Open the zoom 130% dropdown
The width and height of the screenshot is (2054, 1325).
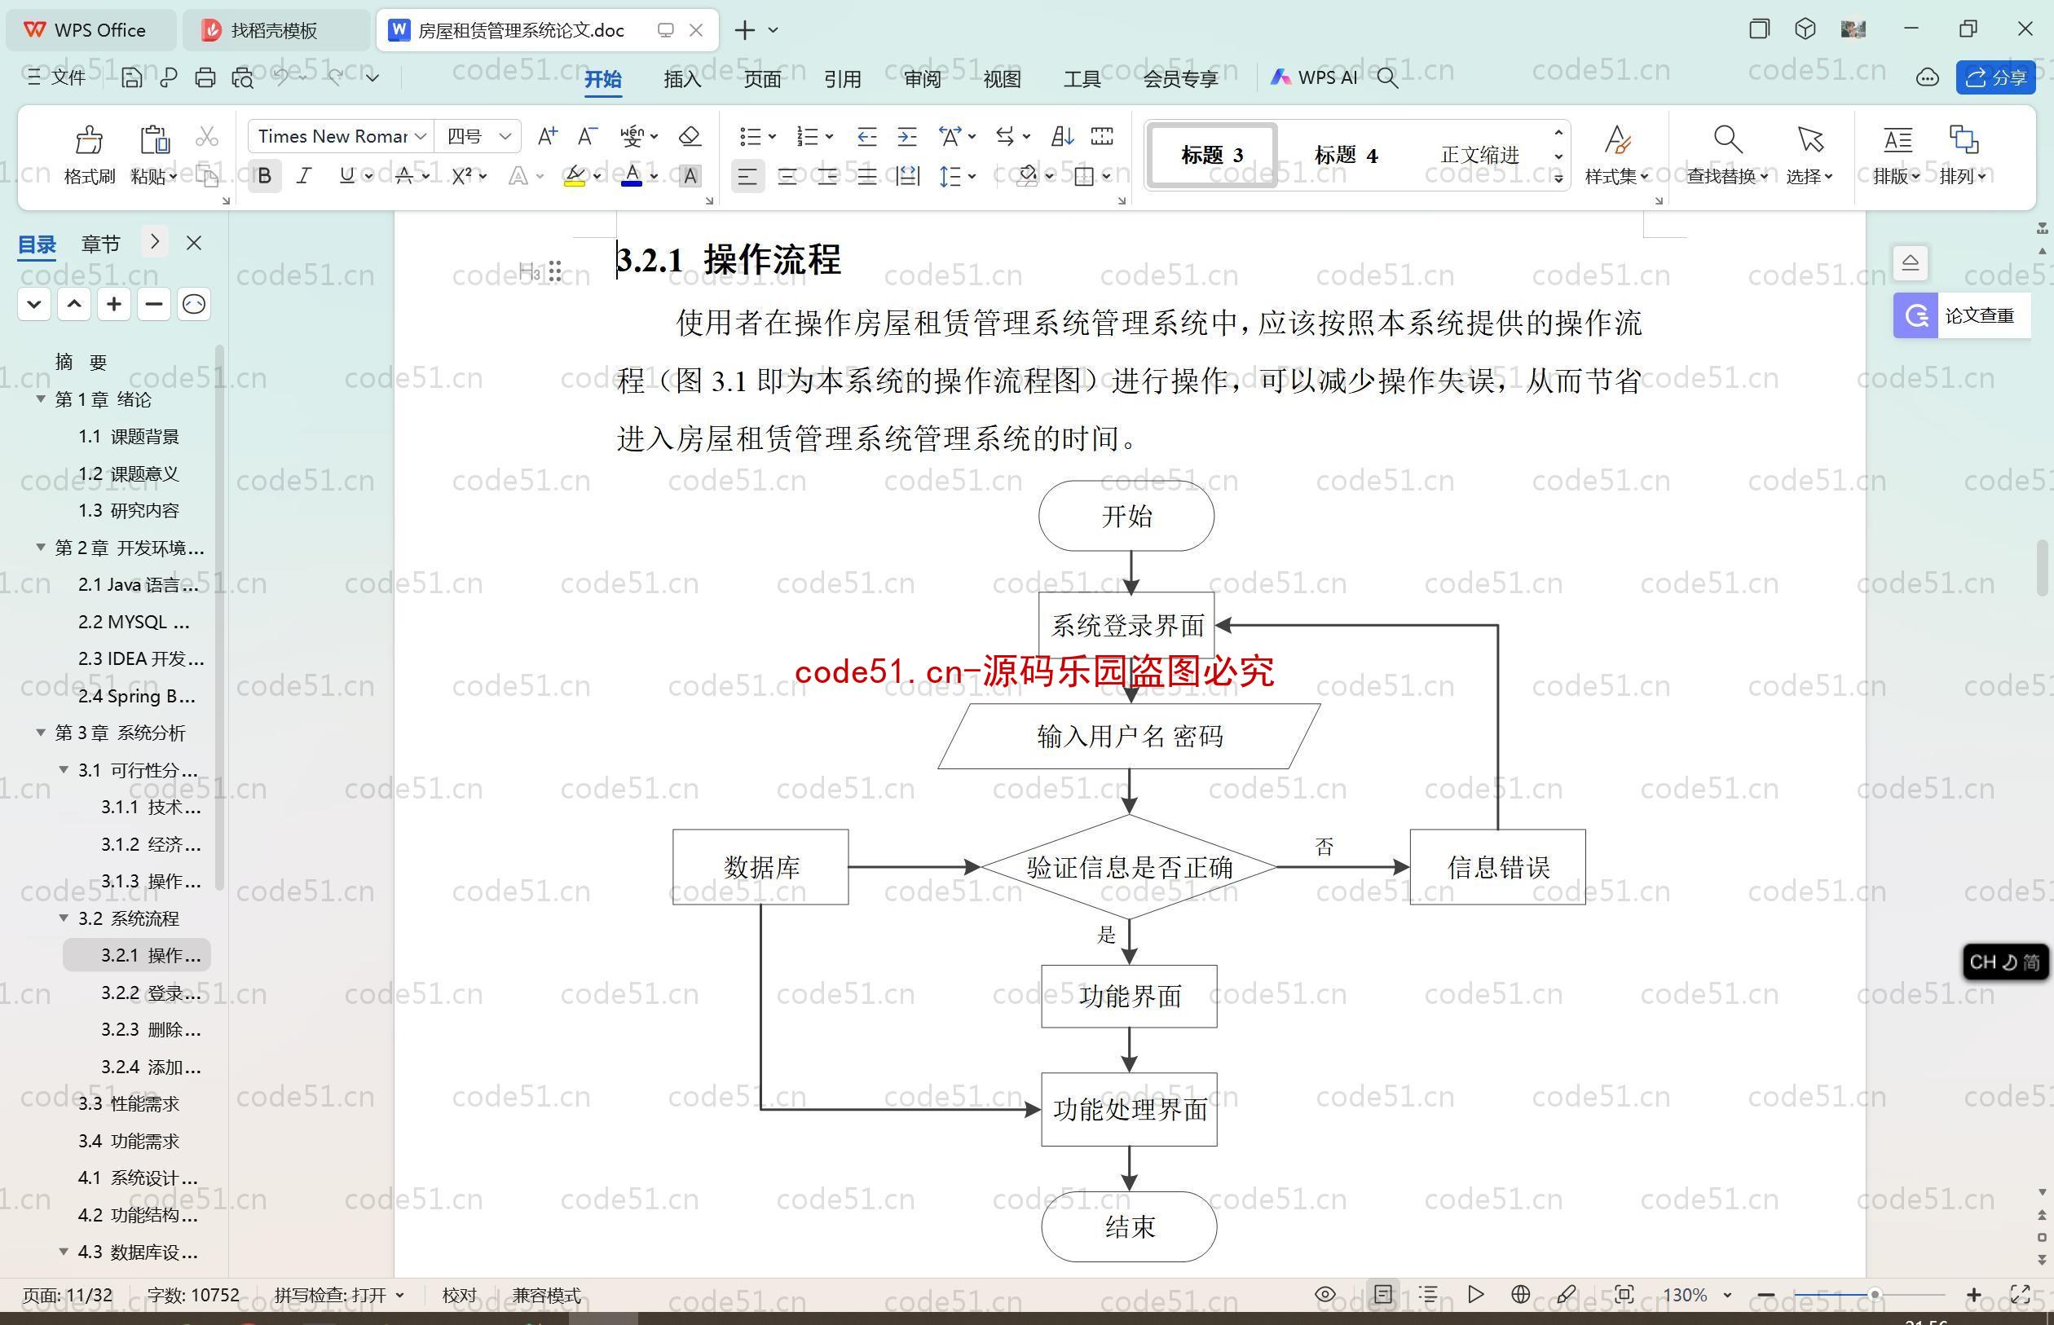click(x=1726, y=1295)
